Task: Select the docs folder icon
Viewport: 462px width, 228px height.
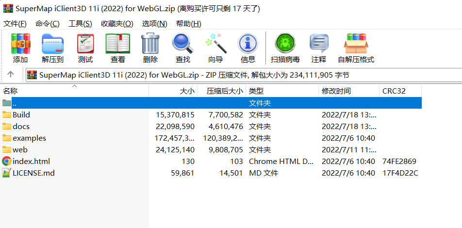Action: (x=6, y=127)
